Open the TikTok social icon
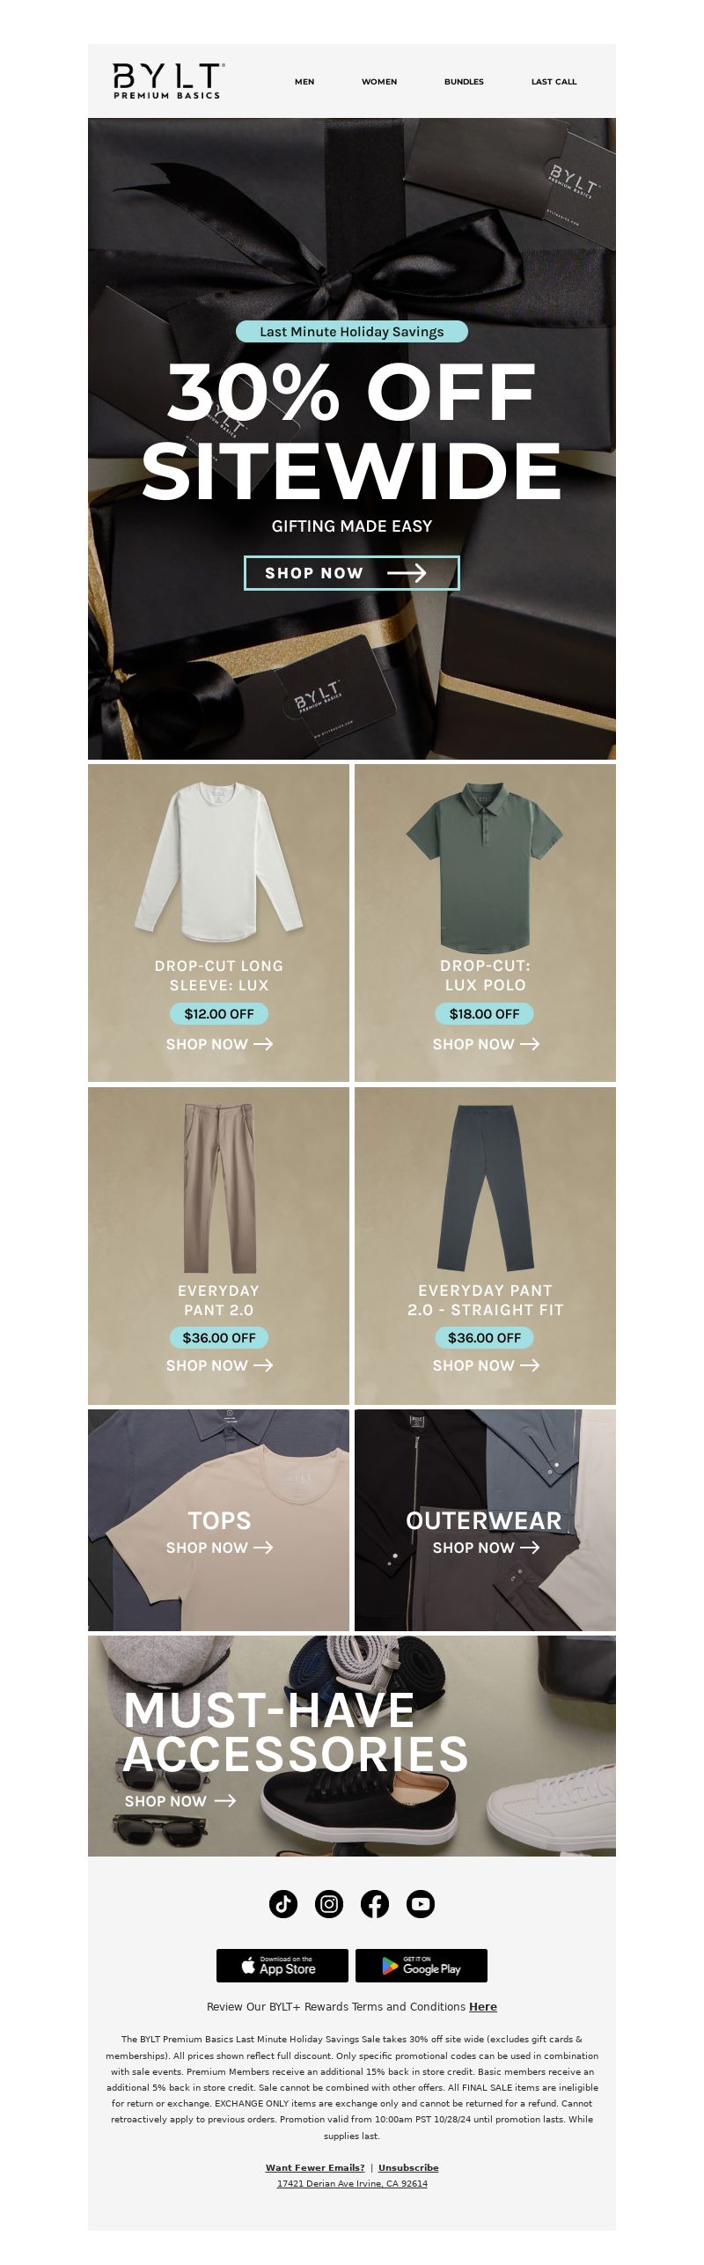The image size is (704, 2265). pos(283,1904)
